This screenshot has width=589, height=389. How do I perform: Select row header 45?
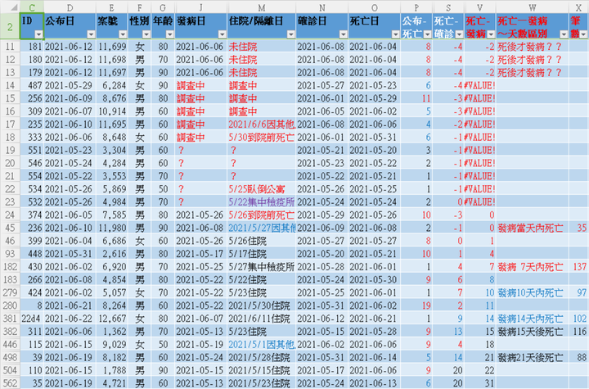coord(10,228)
